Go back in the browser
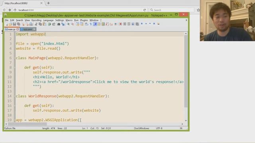Viewport: 255px width, 143px height. [4, 10]
